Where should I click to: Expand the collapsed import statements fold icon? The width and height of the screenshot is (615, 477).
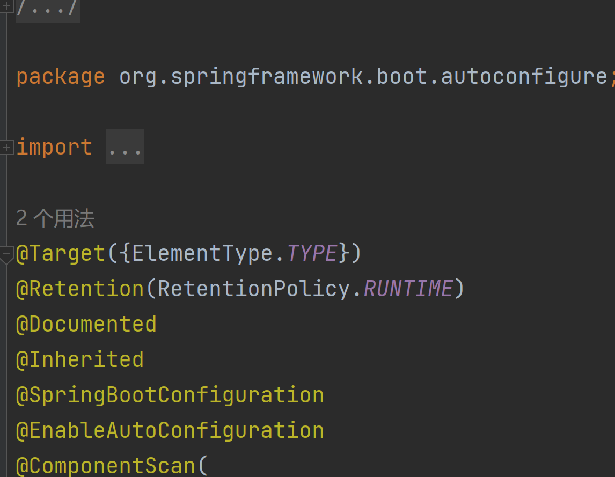click(x=6, y=148)
